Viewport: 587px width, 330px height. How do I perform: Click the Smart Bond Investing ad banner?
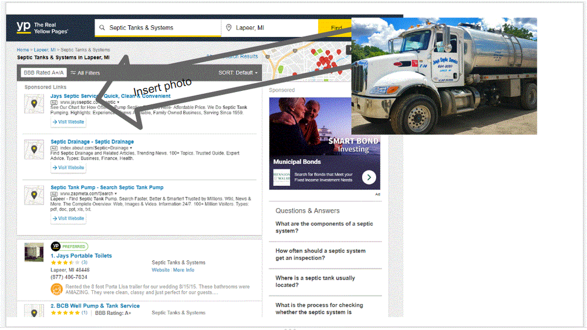(x=325, y=144)
